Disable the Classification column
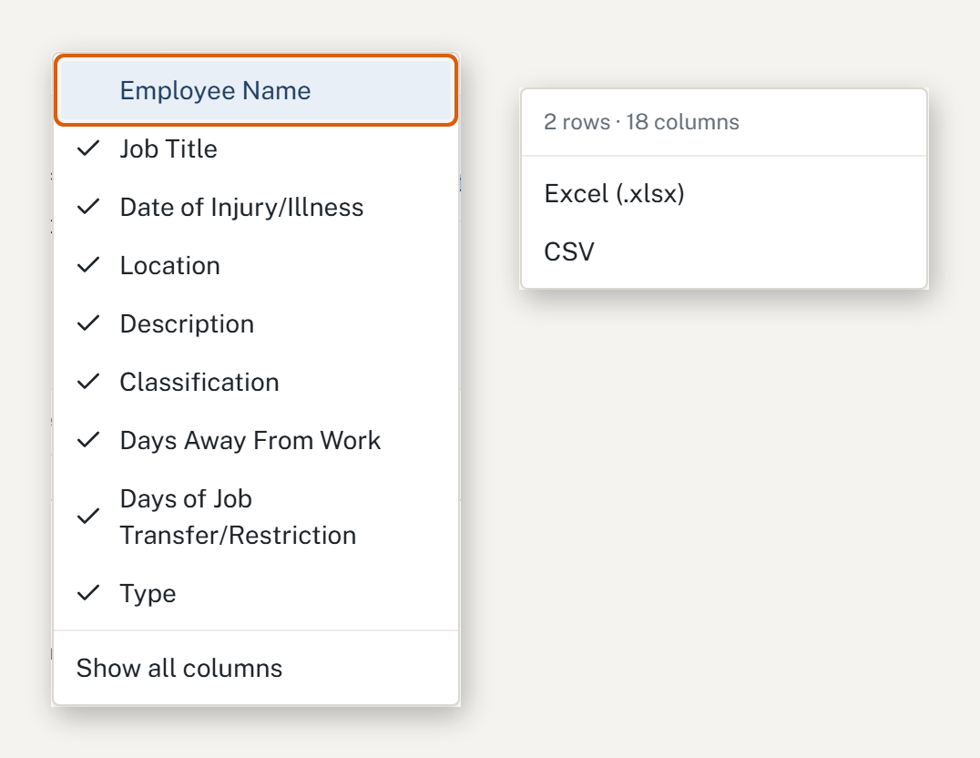Image resolution: width=980 pixels, height=758 pixels. pyautogui.click(x=256, y=382)
